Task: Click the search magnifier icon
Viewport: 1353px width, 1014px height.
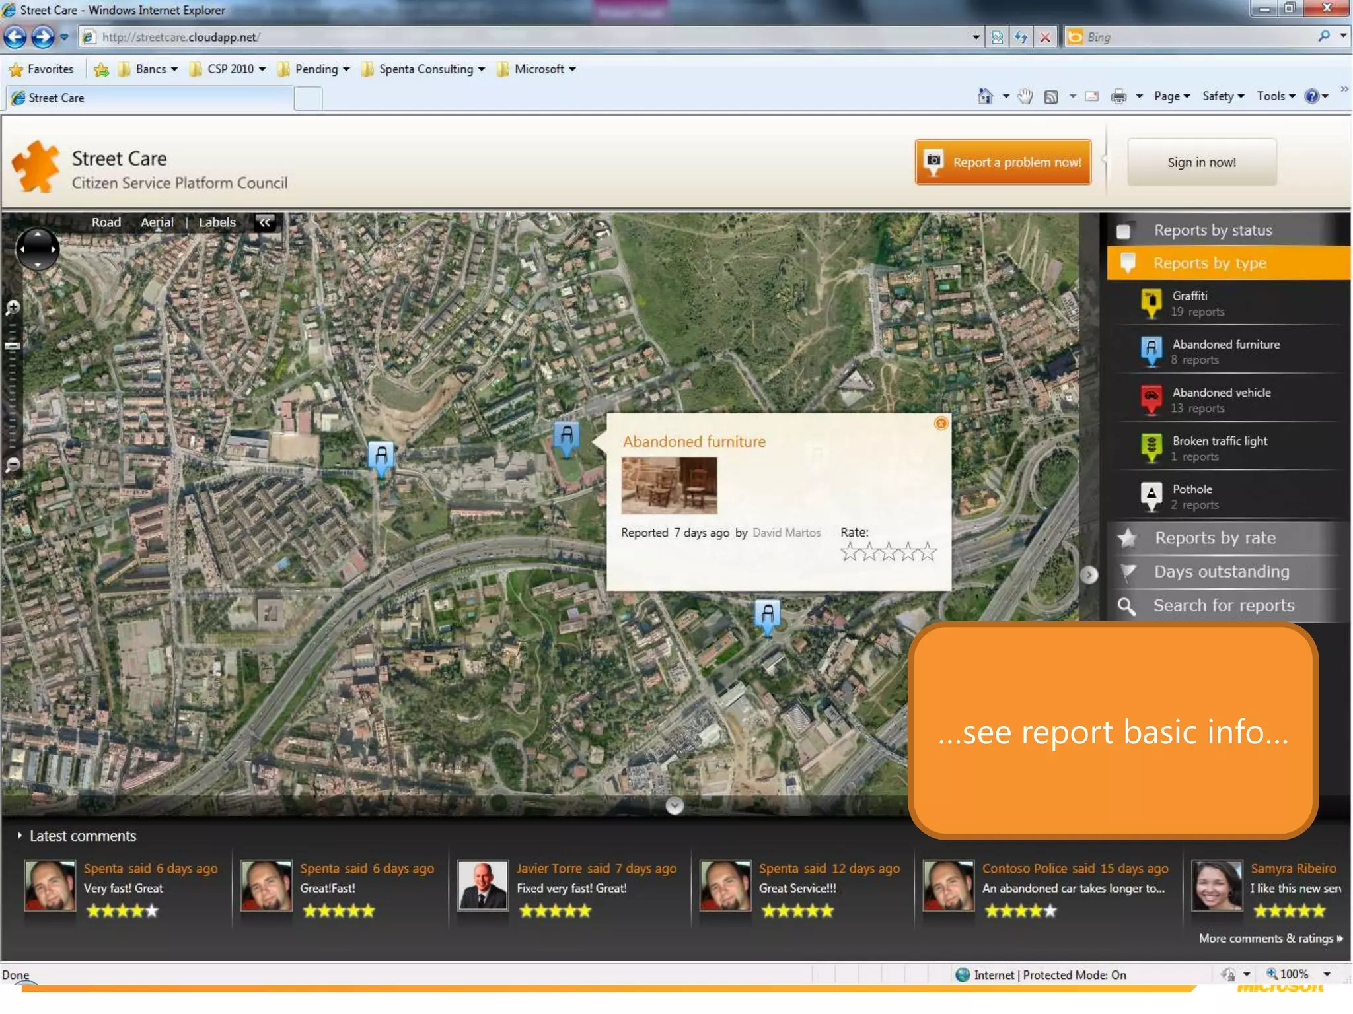Action: click(1323, 36)
